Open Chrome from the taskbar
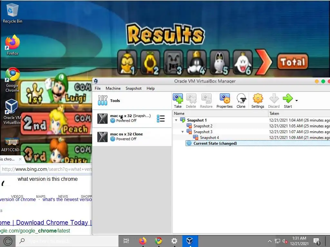330x247 pixels. (159, 241)
